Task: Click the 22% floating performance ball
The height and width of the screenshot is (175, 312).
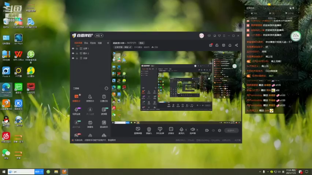Action: click(x=296, y=36)
